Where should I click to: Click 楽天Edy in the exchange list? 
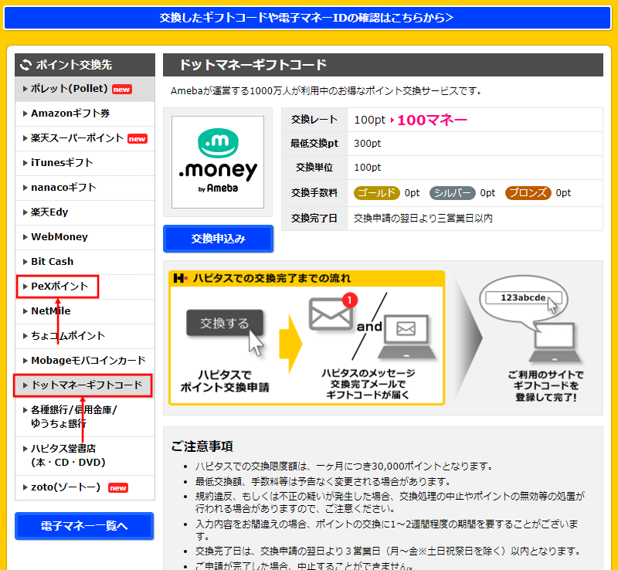point(49,212)
